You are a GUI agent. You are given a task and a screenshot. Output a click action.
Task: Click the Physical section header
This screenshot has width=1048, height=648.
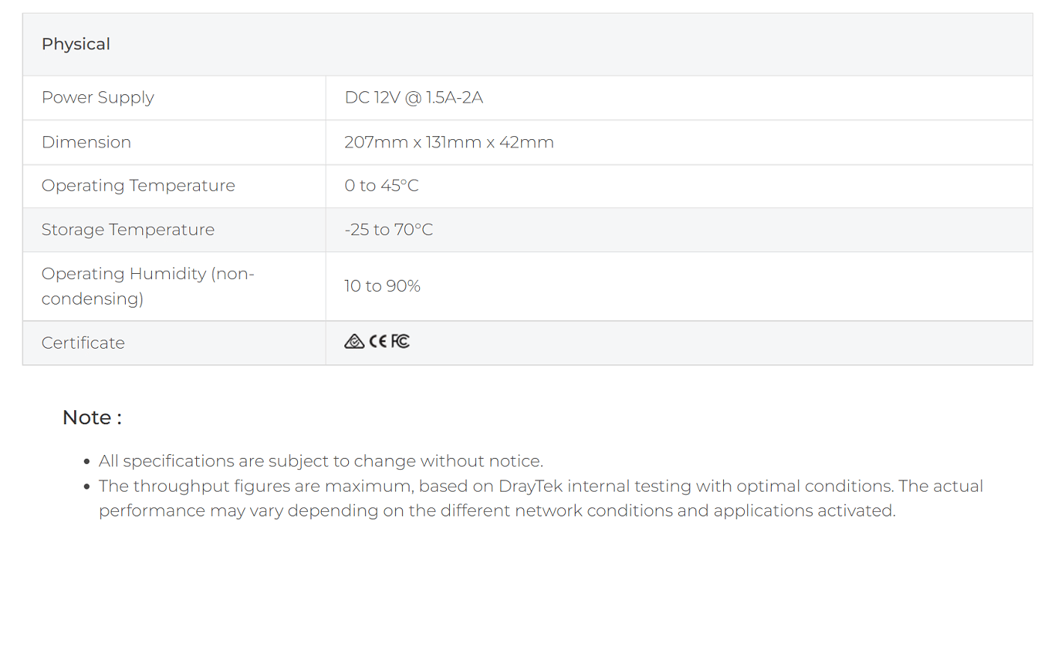[76, 44]
